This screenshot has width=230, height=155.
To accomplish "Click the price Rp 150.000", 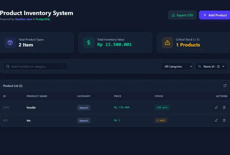I will [122, 107].
